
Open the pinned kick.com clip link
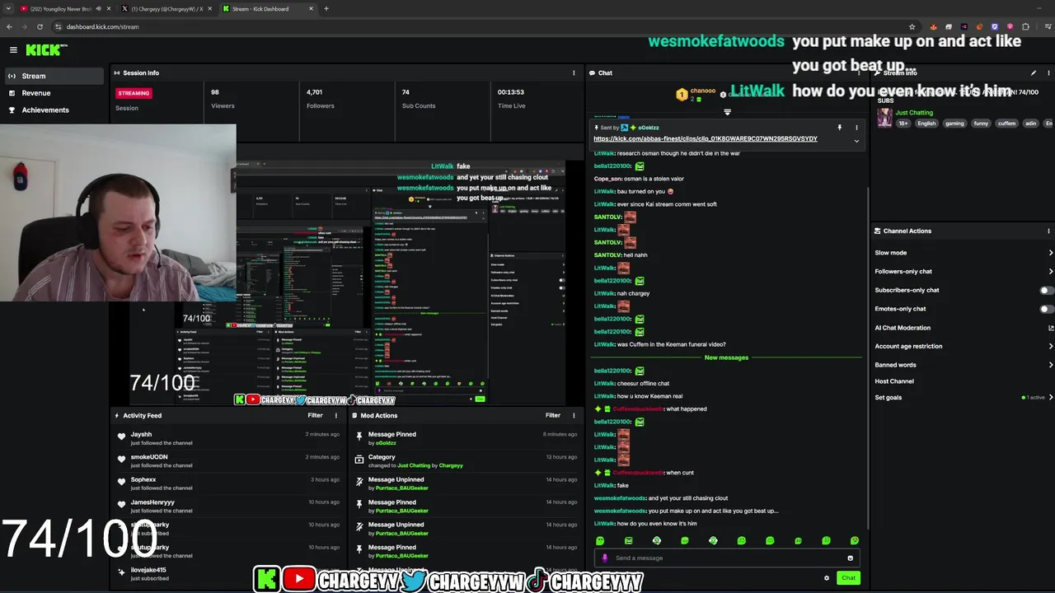pos(706,138)
